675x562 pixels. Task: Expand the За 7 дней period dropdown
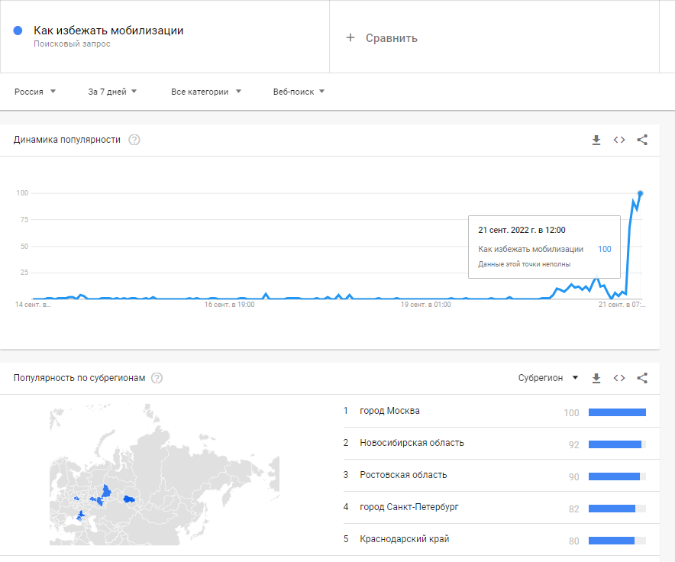pos(112,92)
